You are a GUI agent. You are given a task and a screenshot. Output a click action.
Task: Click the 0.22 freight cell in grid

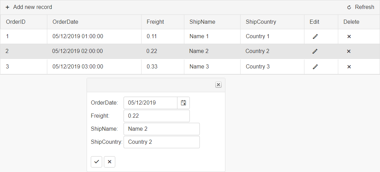click(x=163, y=51)
